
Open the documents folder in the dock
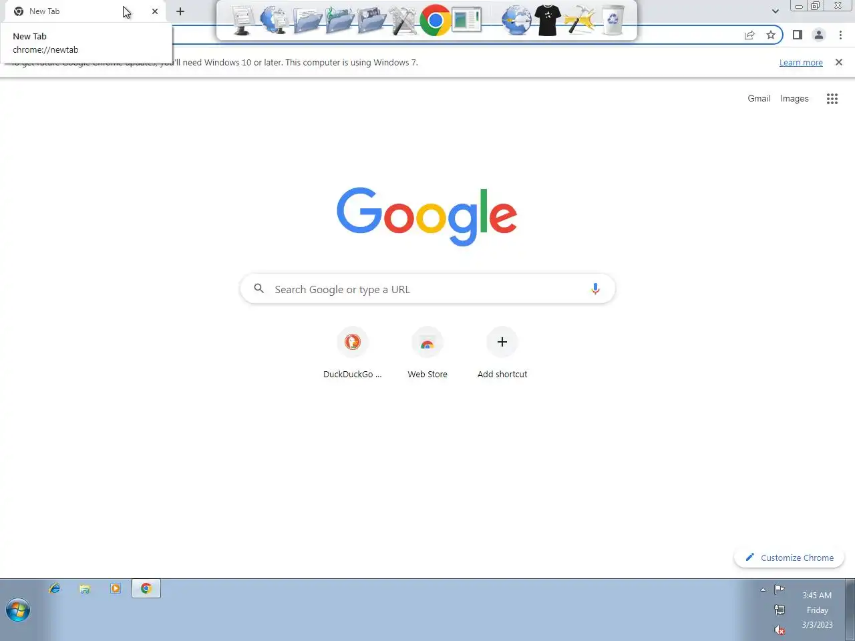[307, 20]
